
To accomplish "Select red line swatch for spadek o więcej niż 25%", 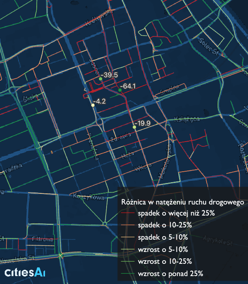I will pyautogui.click(x=127, y=213).
